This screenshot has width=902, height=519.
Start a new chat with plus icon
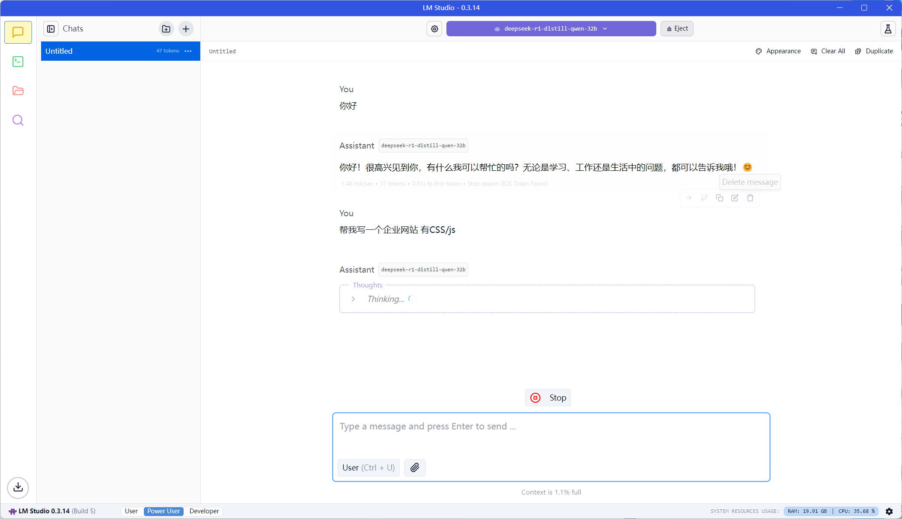point(186,29)
